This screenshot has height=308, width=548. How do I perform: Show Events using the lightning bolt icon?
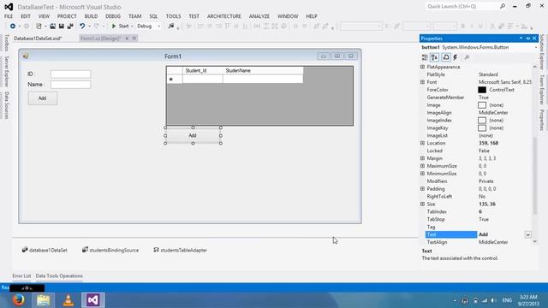tap(456, 57)
